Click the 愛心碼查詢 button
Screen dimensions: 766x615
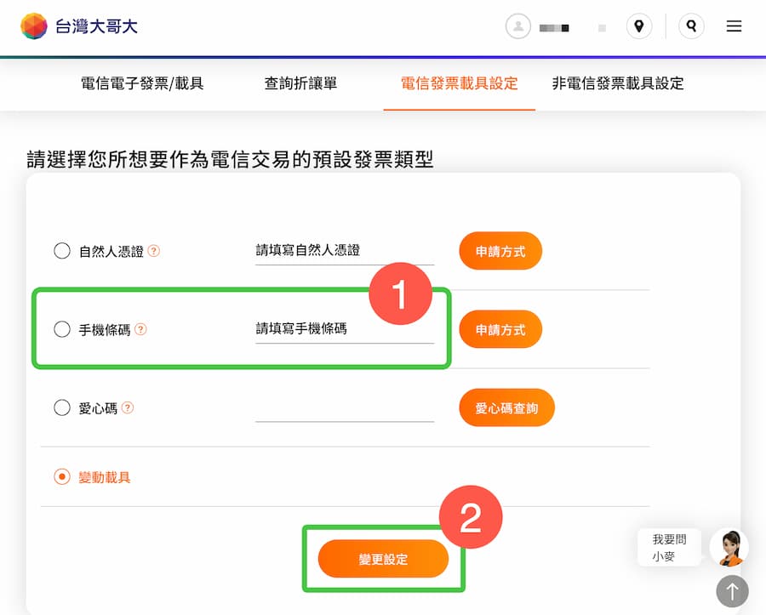pos(506,407)
